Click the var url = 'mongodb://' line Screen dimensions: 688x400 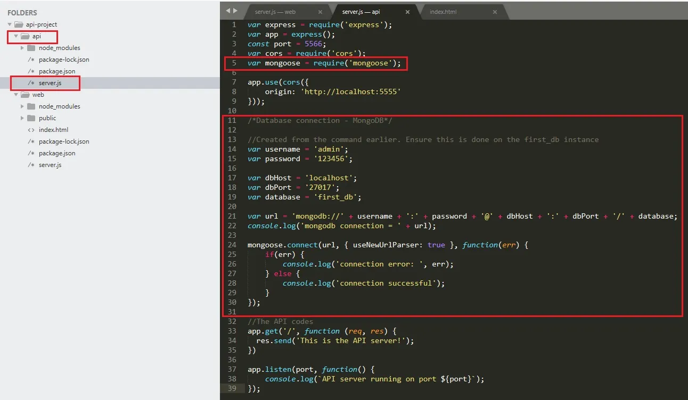tap(463, 216)
